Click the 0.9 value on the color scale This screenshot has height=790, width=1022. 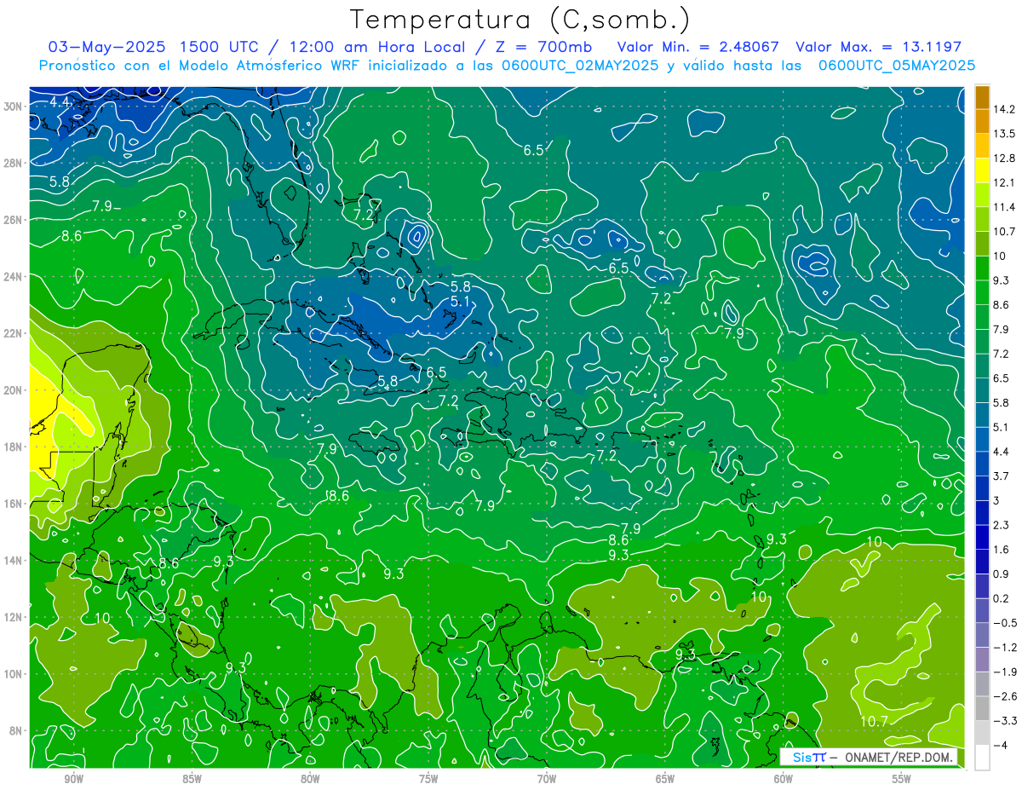[x=1002, y=574]
